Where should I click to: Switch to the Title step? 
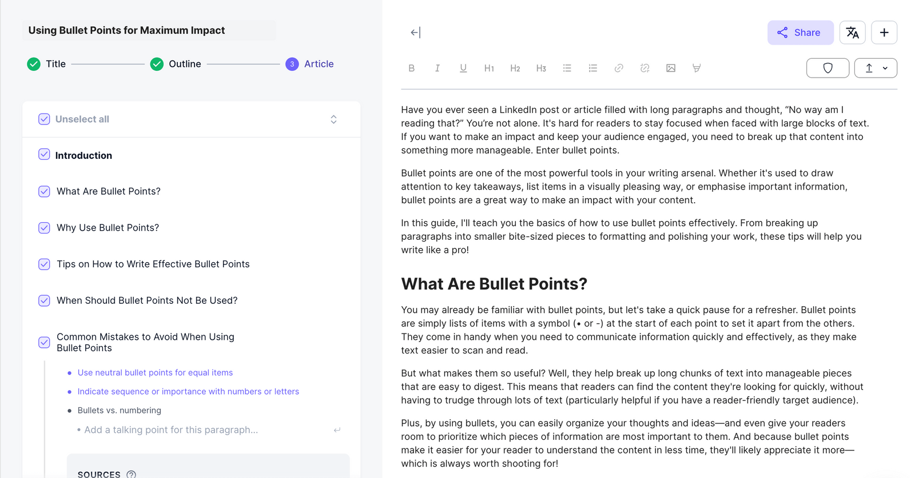point(55,64)
